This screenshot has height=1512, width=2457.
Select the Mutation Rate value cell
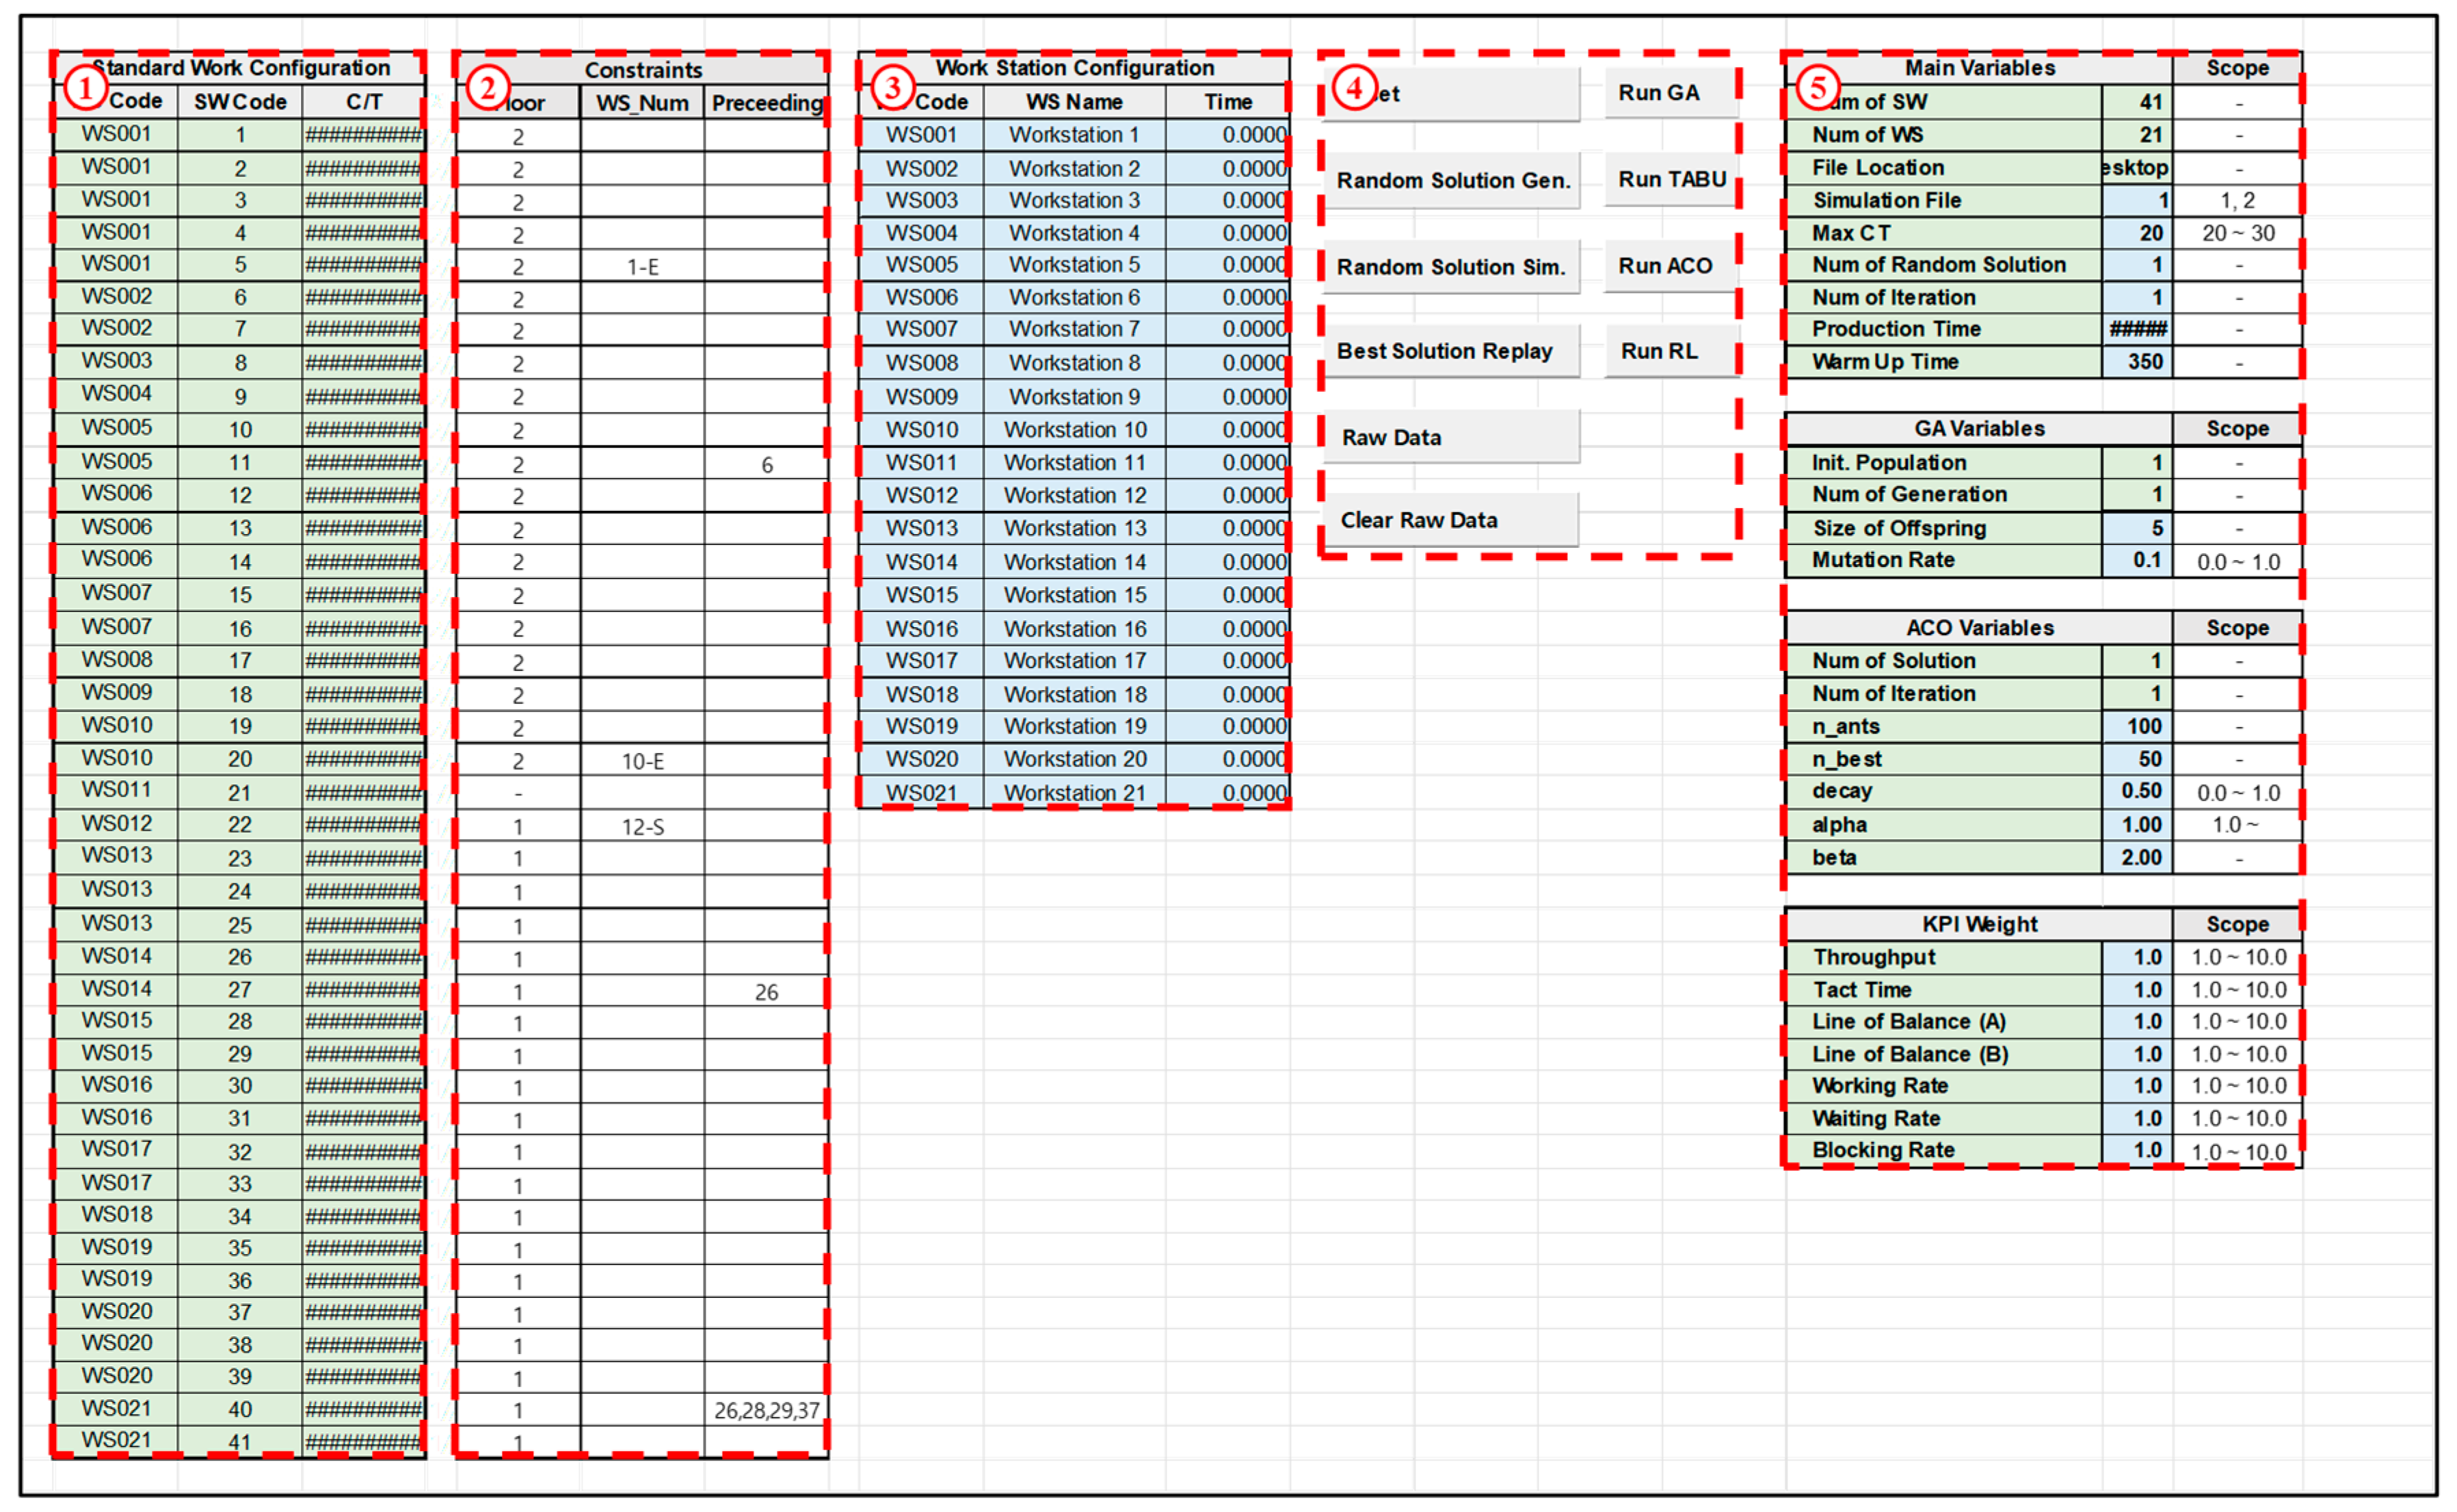coord(2137,560)
